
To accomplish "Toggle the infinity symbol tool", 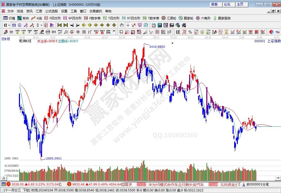I will 278,32.
